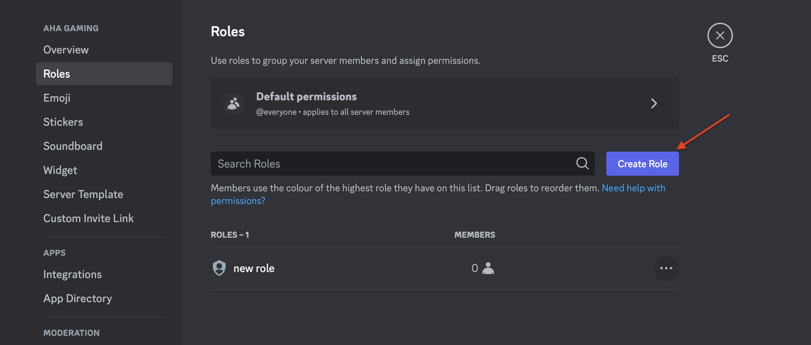Select the Widget settings item
The height and width of the screenshot is (345, 811).
60,170
